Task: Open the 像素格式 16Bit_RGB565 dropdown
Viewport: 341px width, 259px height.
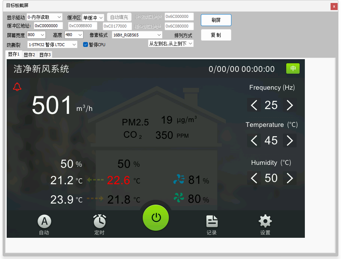Action: tap(137, 35)
